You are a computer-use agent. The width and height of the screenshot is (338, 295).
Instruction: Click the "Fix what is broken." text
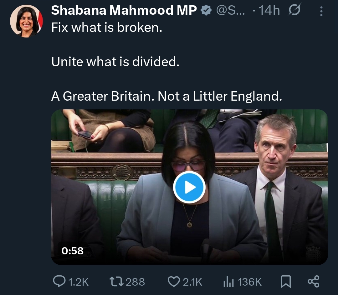(x=107, y=28)
